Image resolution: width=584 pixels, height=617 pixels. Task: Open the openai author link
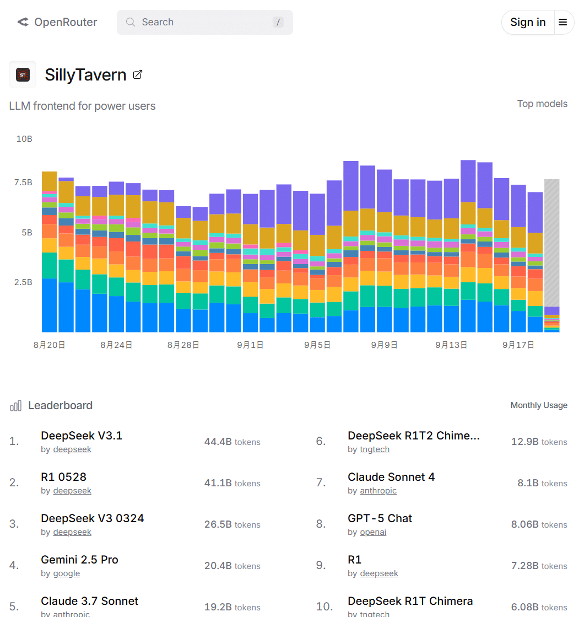[x=373, y=532]
